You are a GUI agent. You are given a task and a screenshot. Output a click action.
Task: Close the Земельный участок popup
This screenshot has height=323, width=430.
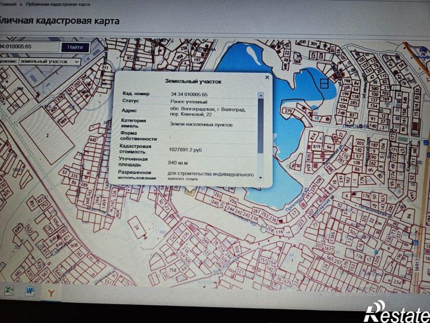(267, 77)
